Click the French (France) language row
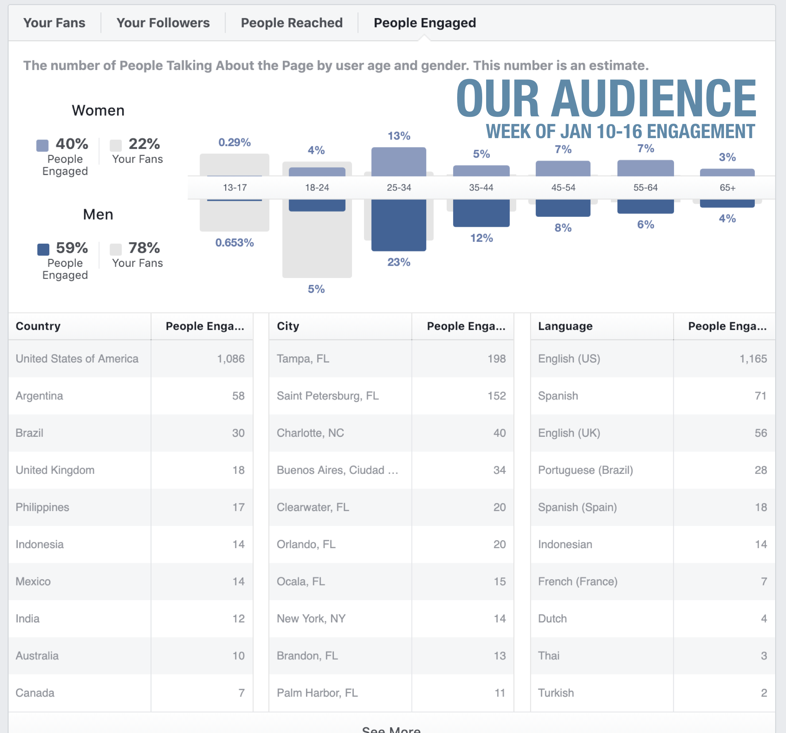Viewport: 786px width, 733px height. tap(653, 581)
